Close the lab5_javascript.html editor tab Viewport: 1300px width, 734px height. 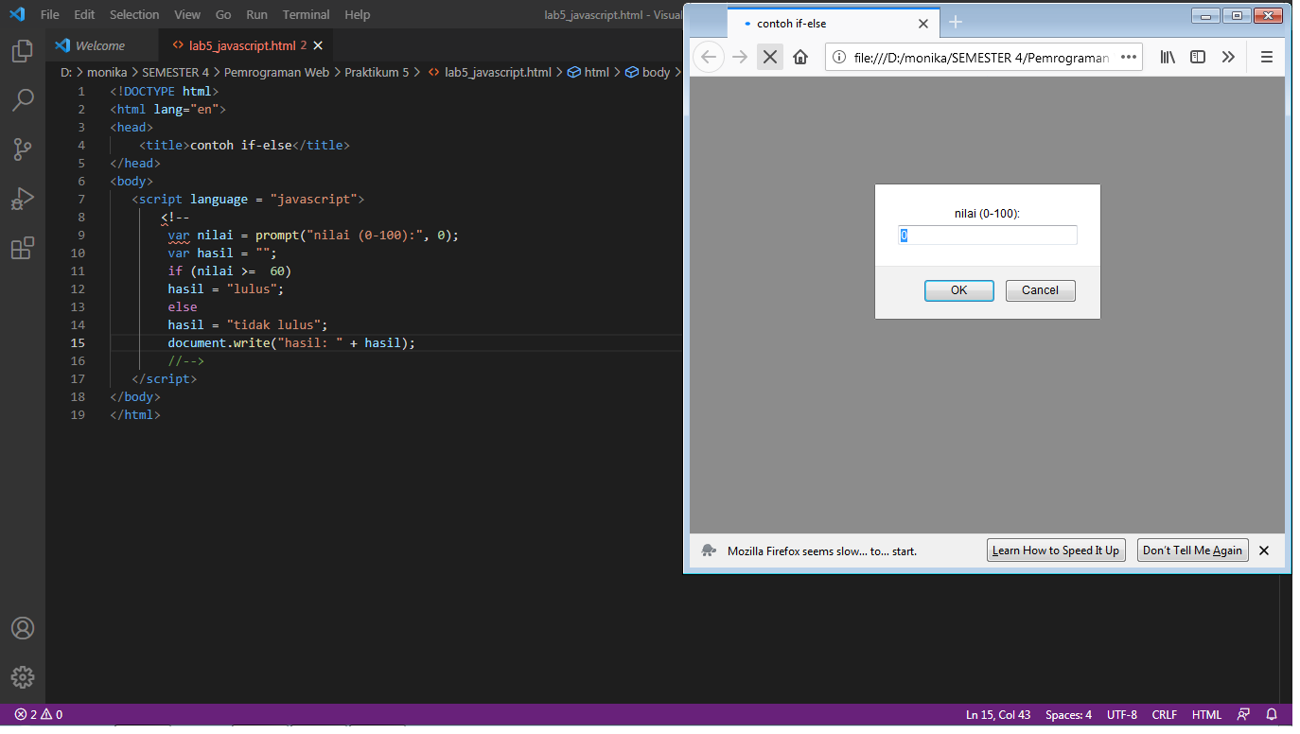pyautogui.click(x=318, y=45)
